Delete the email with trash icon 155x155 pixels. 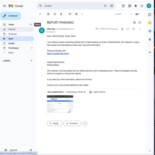coord(61,14)
